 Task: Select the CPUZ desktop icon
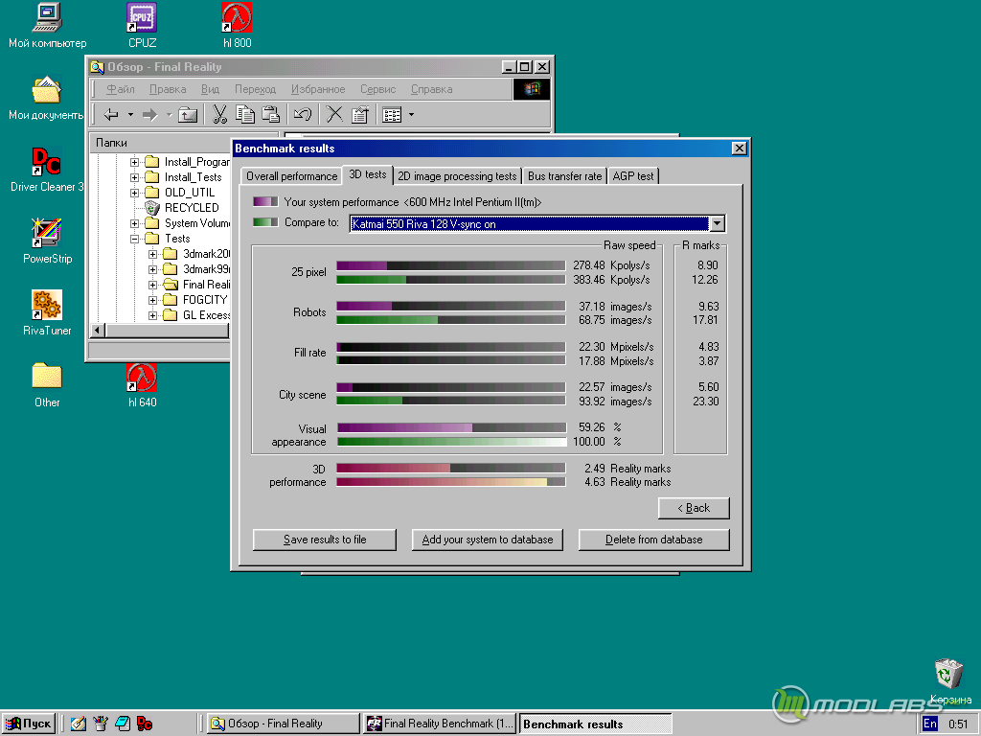pyautogui.click(x=142, y=17)
